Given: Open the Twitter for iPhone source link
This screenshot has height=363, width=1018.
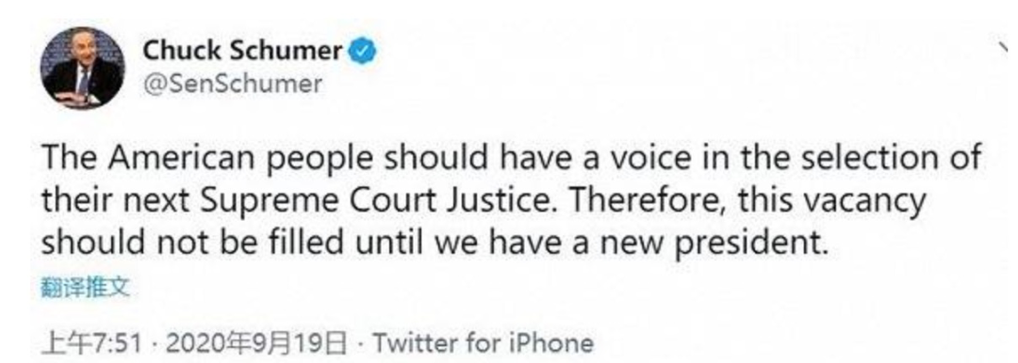Looking at the screenshot, I should [483, 343].
